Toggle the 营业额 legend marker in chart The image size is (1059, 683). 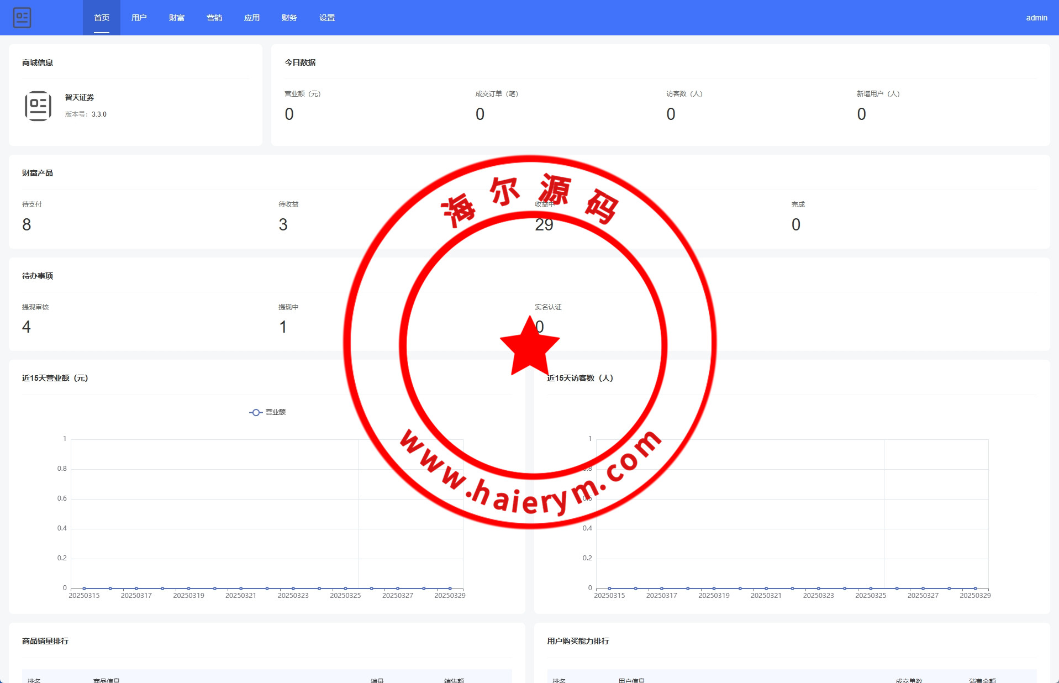[x=256, y=412]
